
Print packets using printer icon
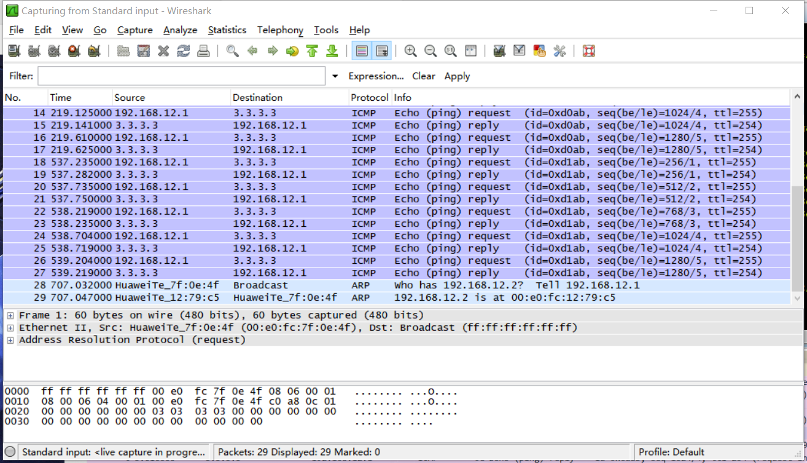point(203,51)
